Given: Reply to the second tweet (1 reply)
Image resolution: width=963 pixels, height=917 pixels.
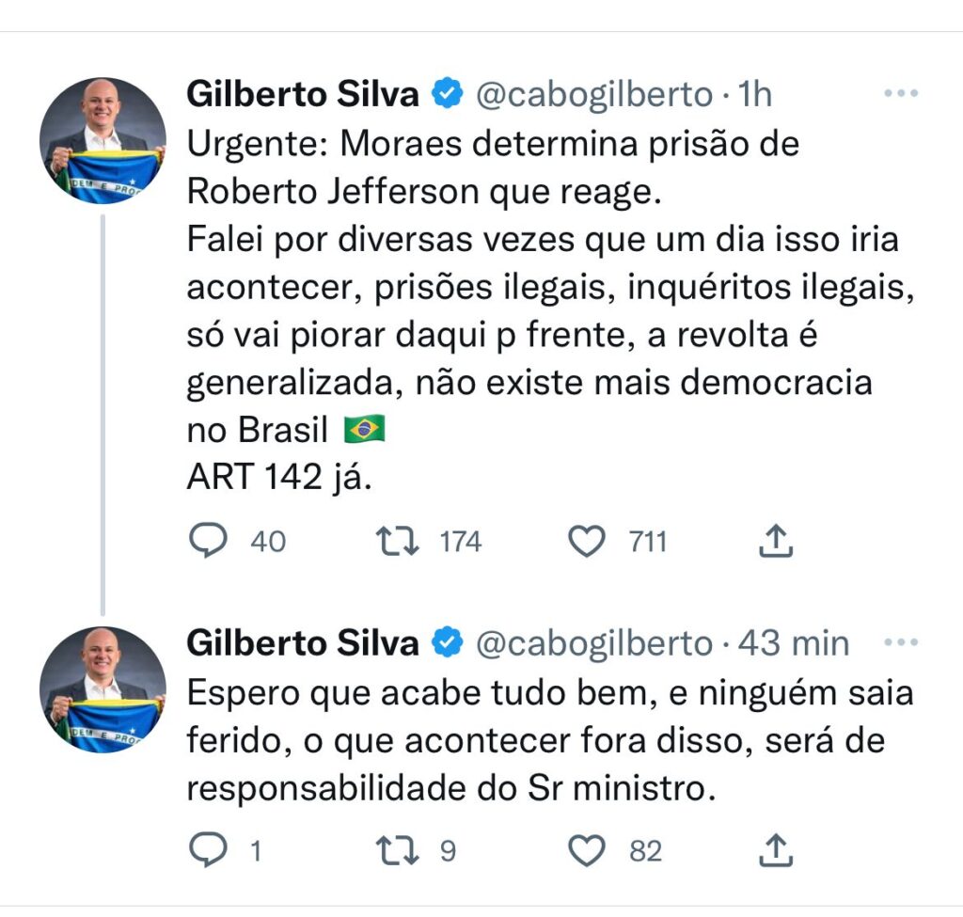Looking at the screenshot, I should point(206,850).
